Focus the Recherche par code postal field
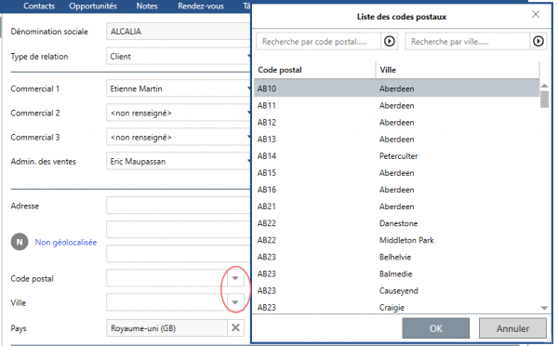The width and height of the screenshot is (558, 346). coord(318,42)
